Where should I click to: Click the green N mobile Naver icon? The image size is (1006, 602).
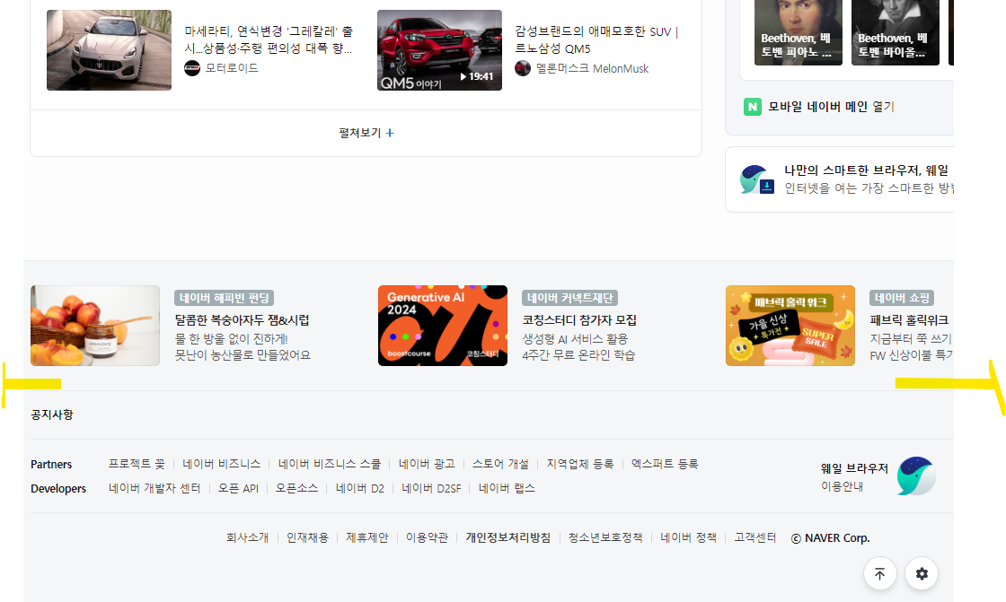[752, 107]
